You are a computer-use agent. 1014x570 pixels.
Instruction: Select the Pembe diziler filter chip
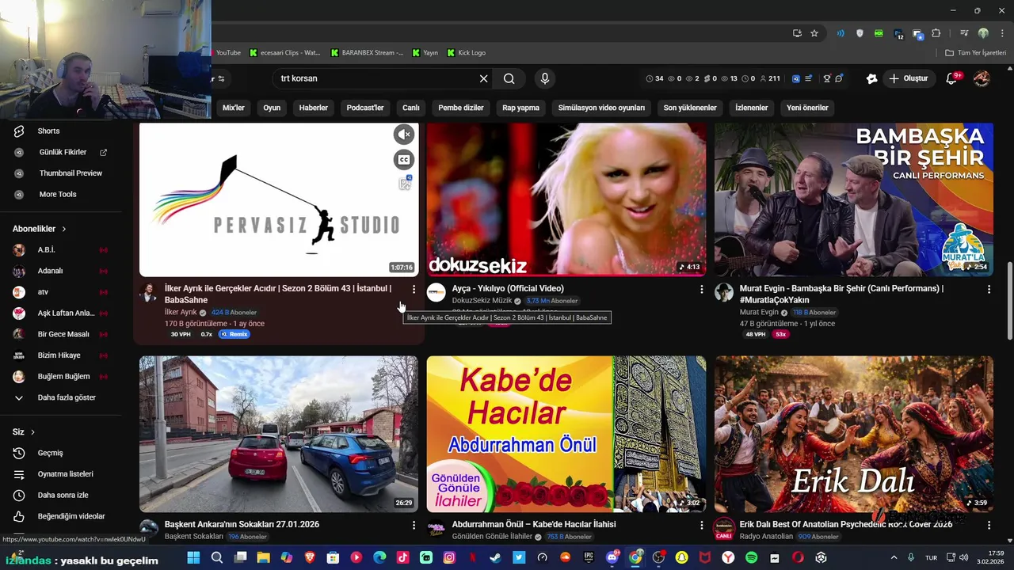pyautogui.click(x=461, y=108)
